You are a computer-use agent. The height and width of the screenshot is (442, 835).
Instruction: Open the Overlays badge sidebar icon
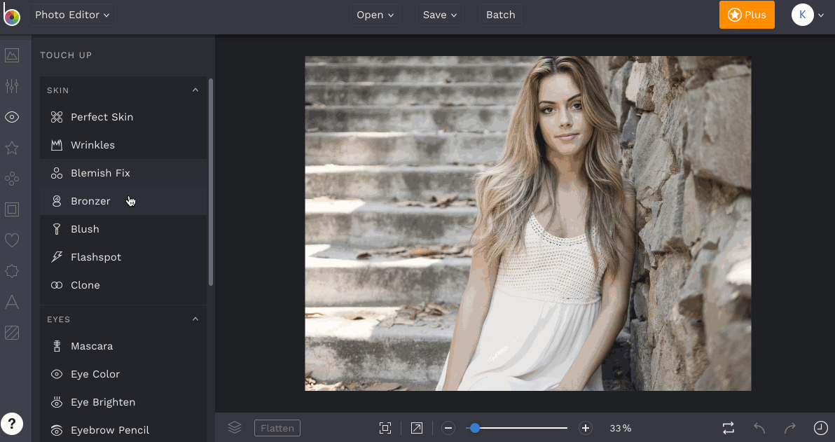[12, 271]
